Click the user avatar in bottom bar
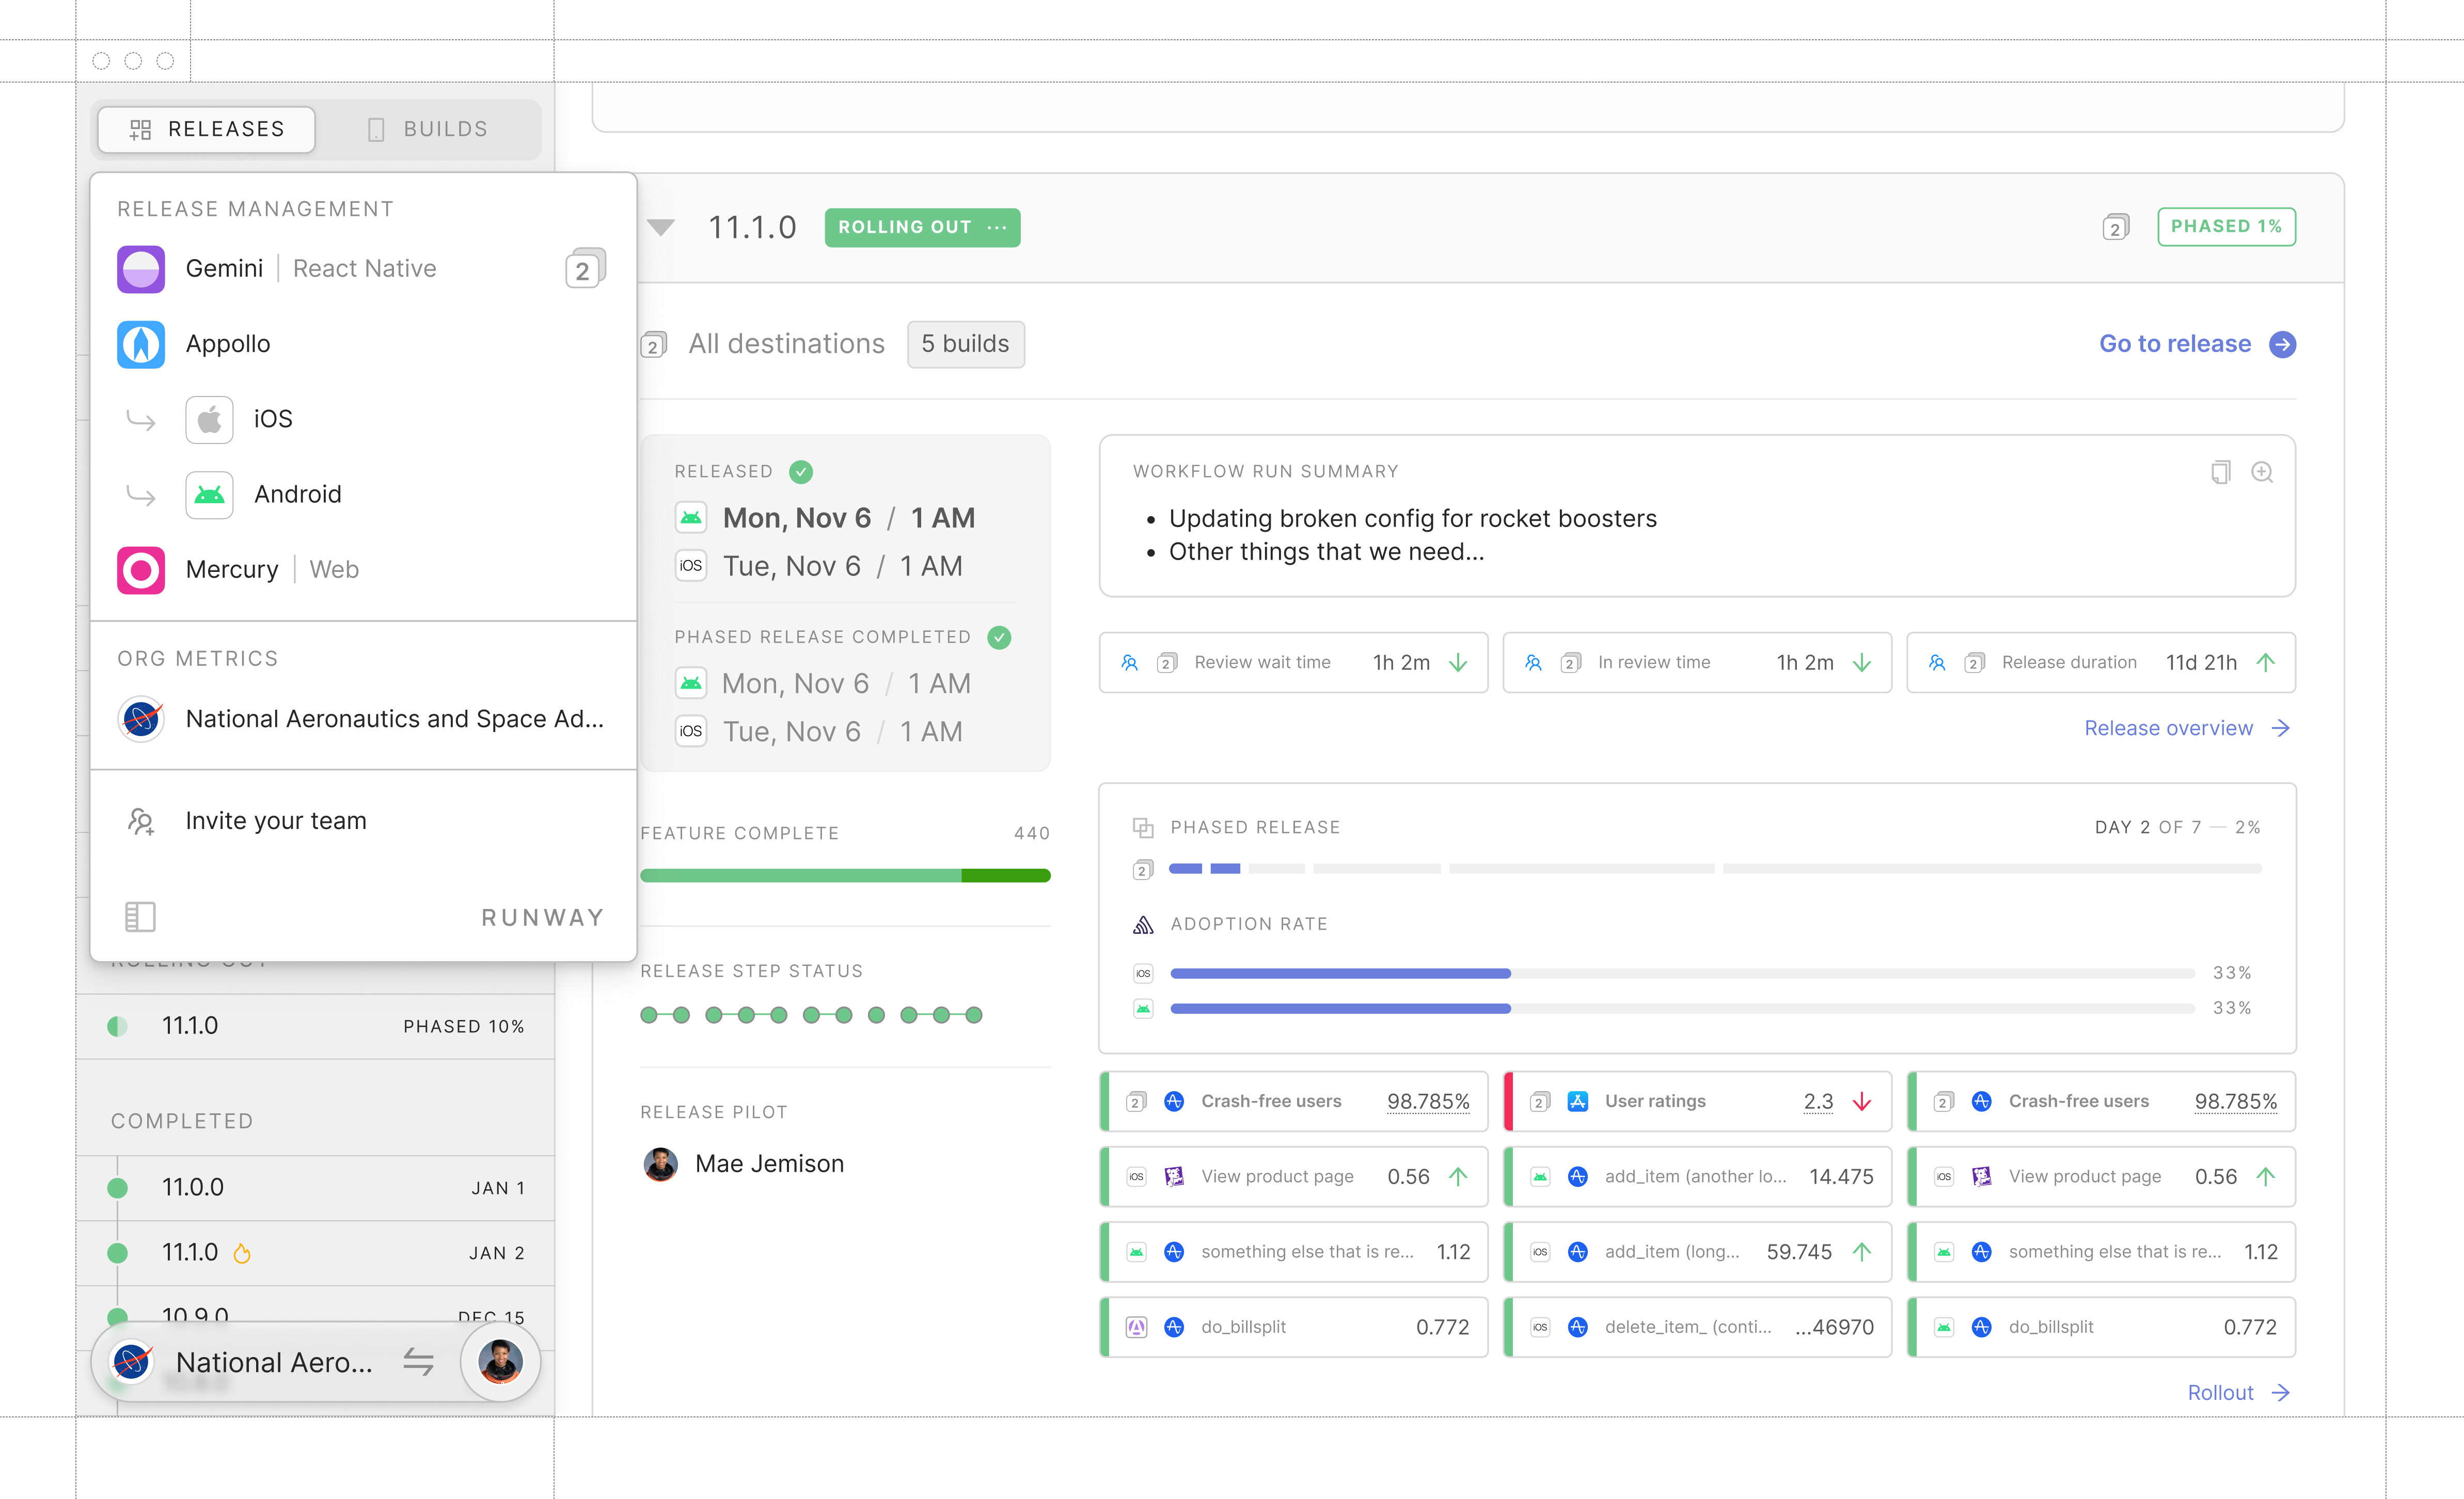This screenshot has width=2464, height=1499. tap(500, 1361)
